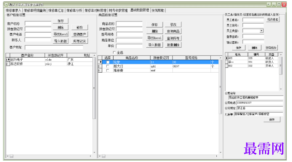292x162 pixels.
Task: Click the 密码修改 button
Action: [x=271, y=48]
